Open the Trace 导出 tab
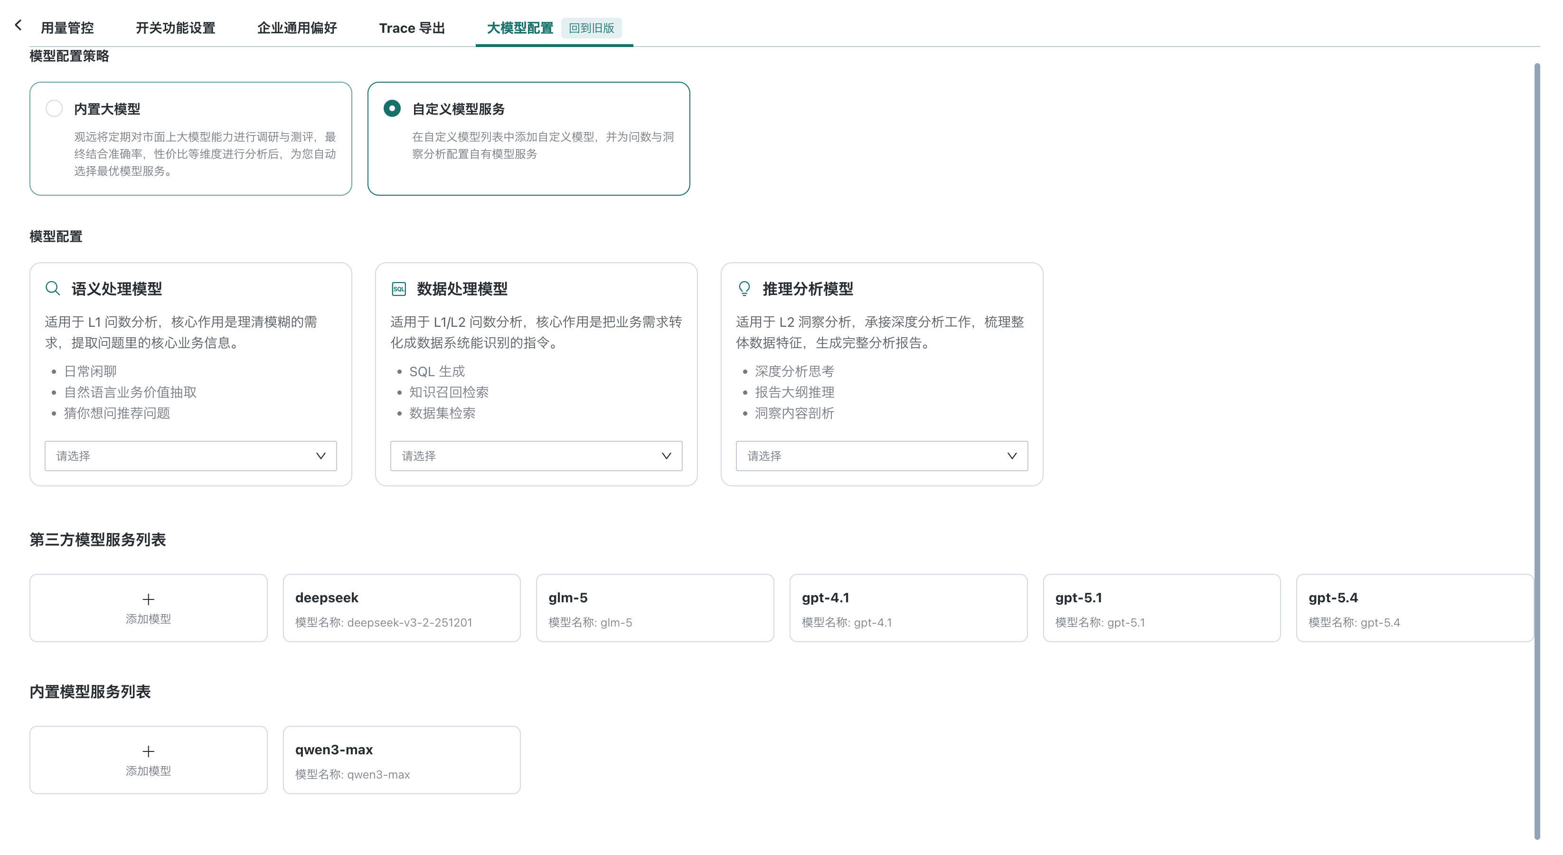 pyautogui.click(x=412, y=28)
